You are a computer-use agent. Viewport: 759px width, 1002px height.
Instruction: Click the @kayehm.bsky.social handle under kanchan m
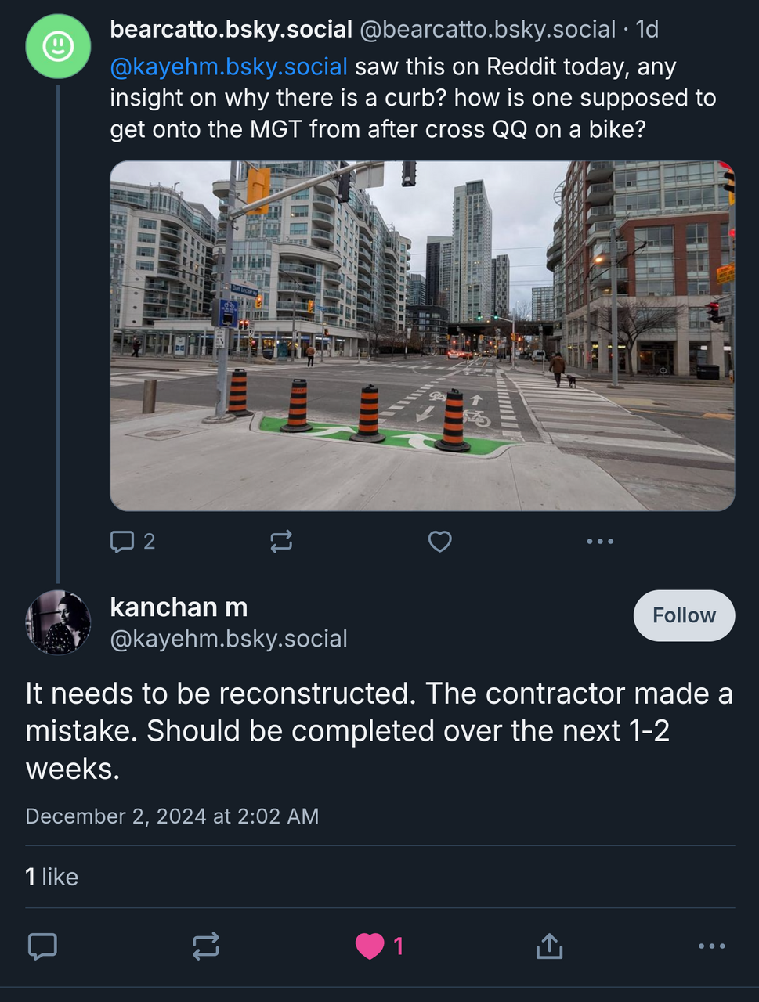tap(229, 639)
